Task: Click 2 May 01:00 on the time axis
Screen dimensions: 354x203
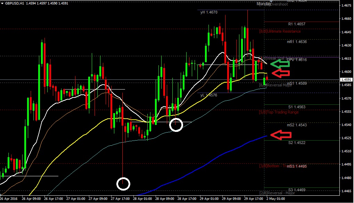Action: pos(275,199)
